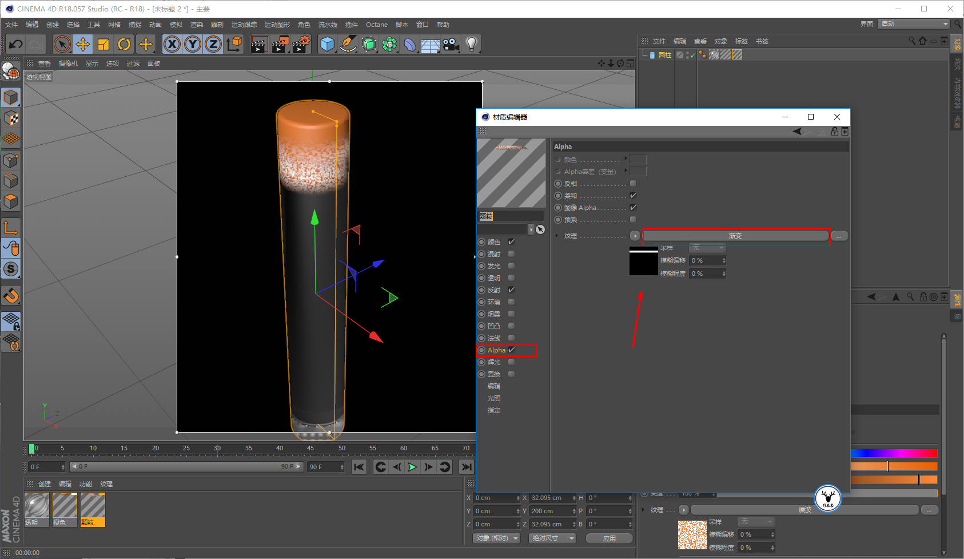Add a Light object
Screen dimensions: 964x559
pyautogui.click(x=472, y=44)
